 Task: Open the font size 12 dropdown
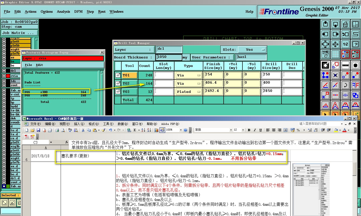click(x=243, y=130)
